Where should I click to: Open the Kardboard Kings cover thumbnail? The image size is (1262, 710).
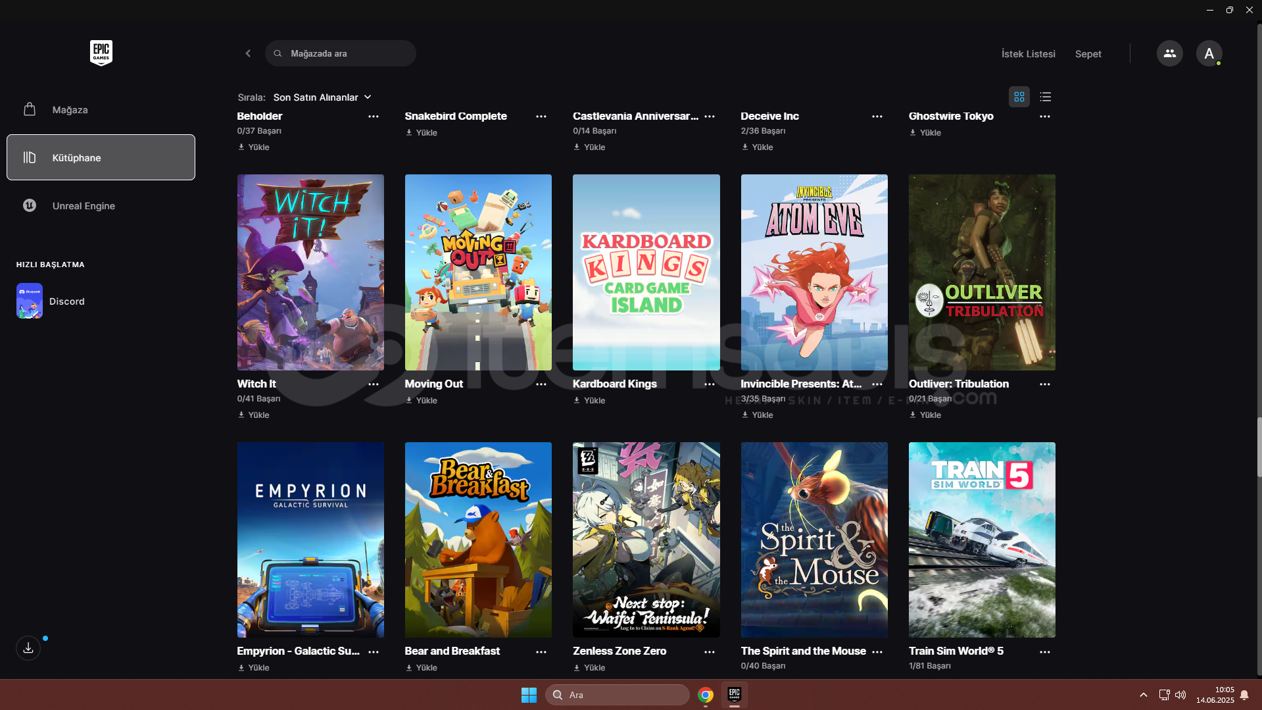[x=646, y=272]
